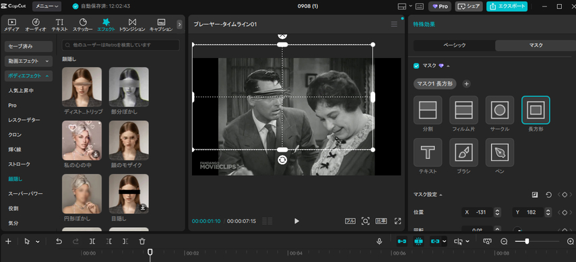Image resolution: width=576 pixels, height=262 pixels.
Task: Add keyframe for 位置 position
Action: [x=565, y=212]
